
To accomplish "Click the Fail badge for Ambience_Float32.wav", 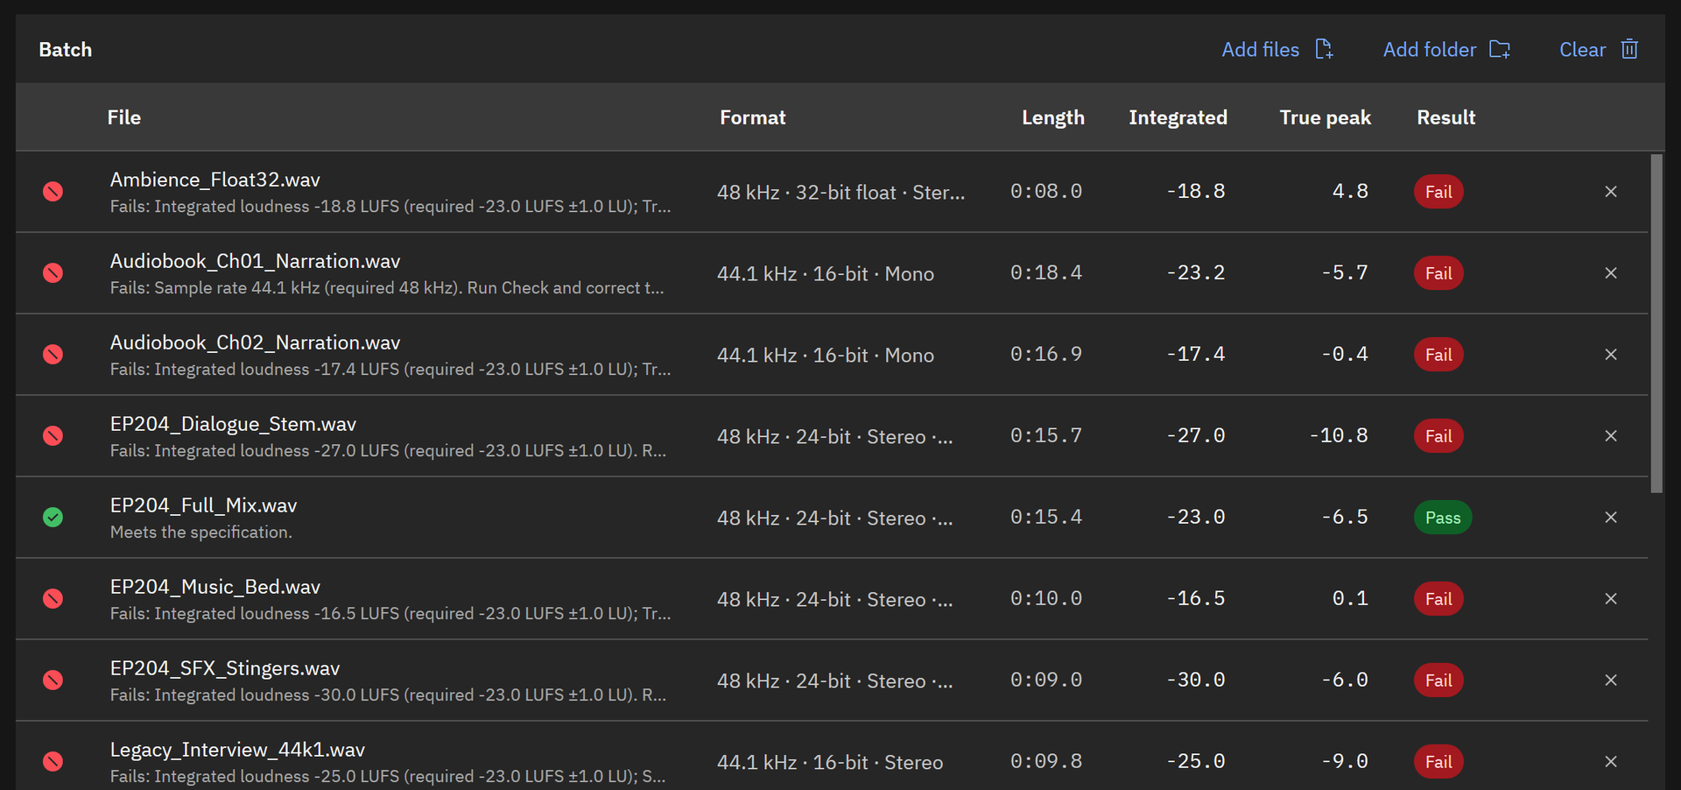I will point(1438,192).
